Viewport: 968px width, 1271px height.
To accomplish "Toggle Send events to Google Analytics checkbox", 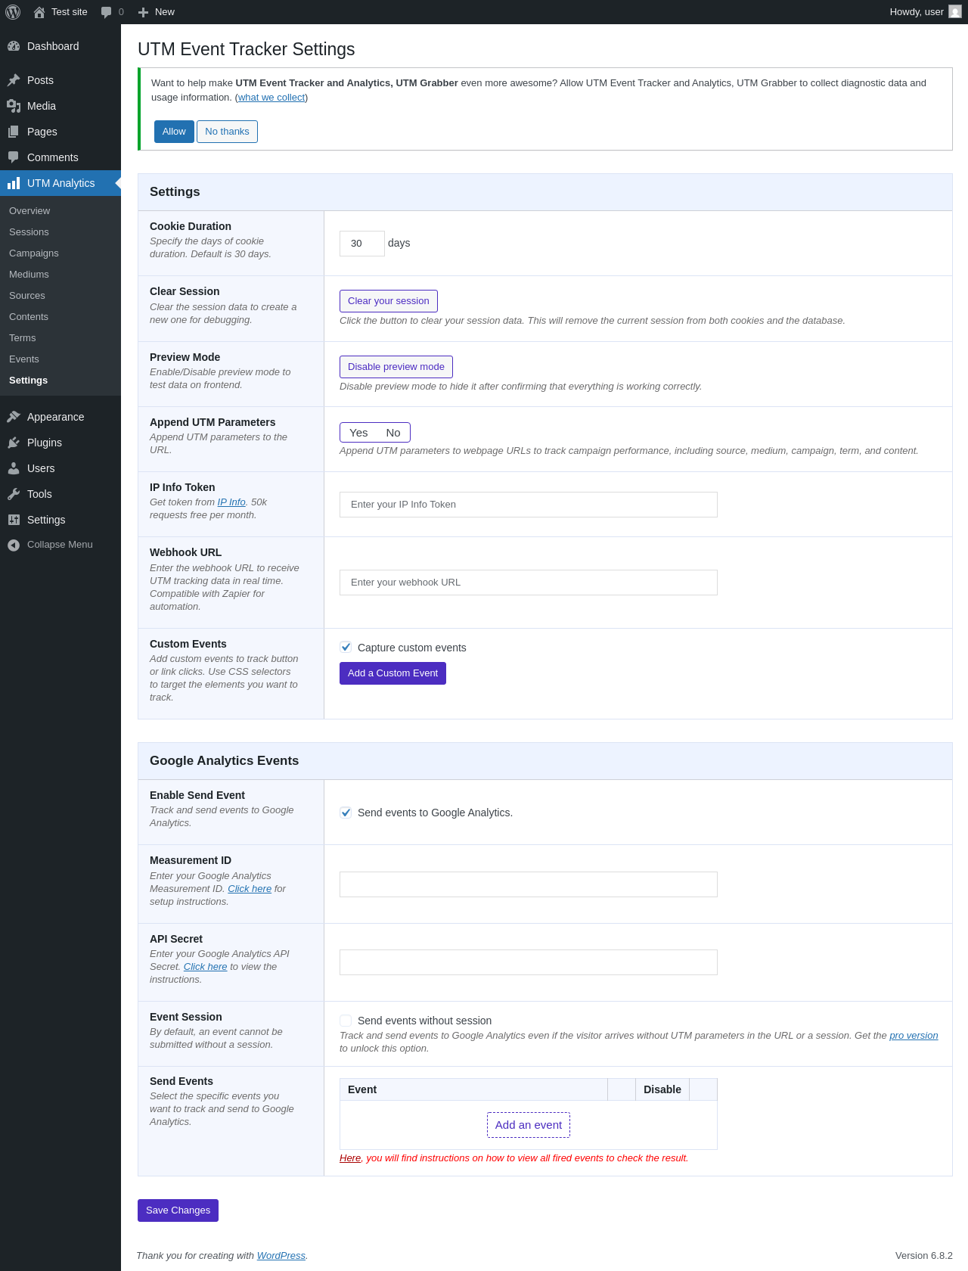I will [346, 813].
